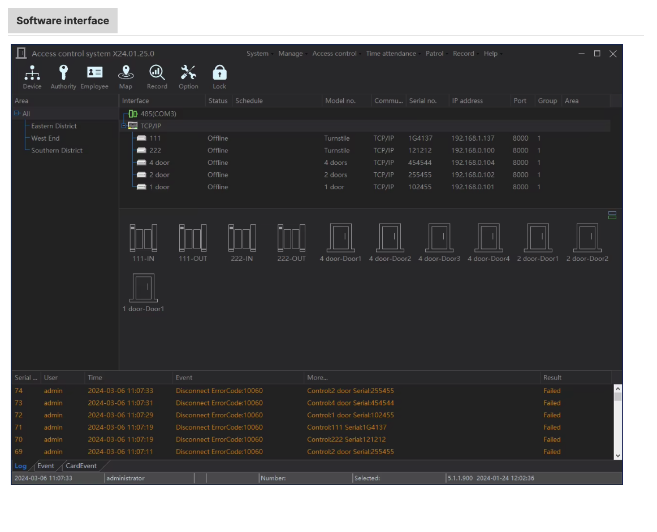
Task: Click the log scrollbar down arrow
Action: [x=617, y=456]
